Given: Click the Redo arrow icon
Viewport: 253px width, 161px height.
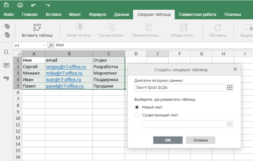Looking at the screenshot, I should tap(47, 5).
